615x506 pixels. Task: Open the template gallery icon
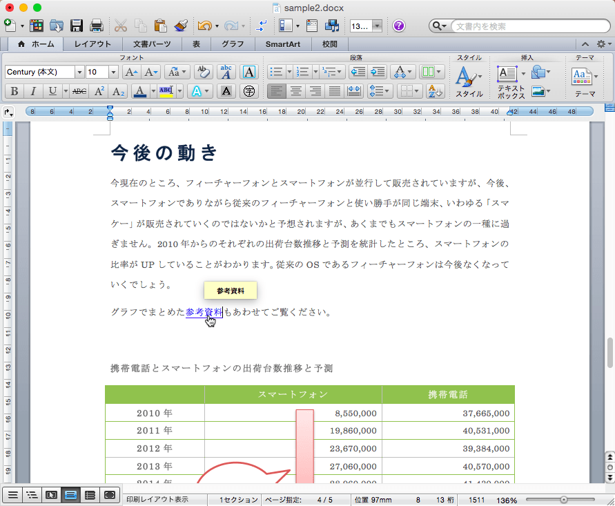click(x=36, y=26)
